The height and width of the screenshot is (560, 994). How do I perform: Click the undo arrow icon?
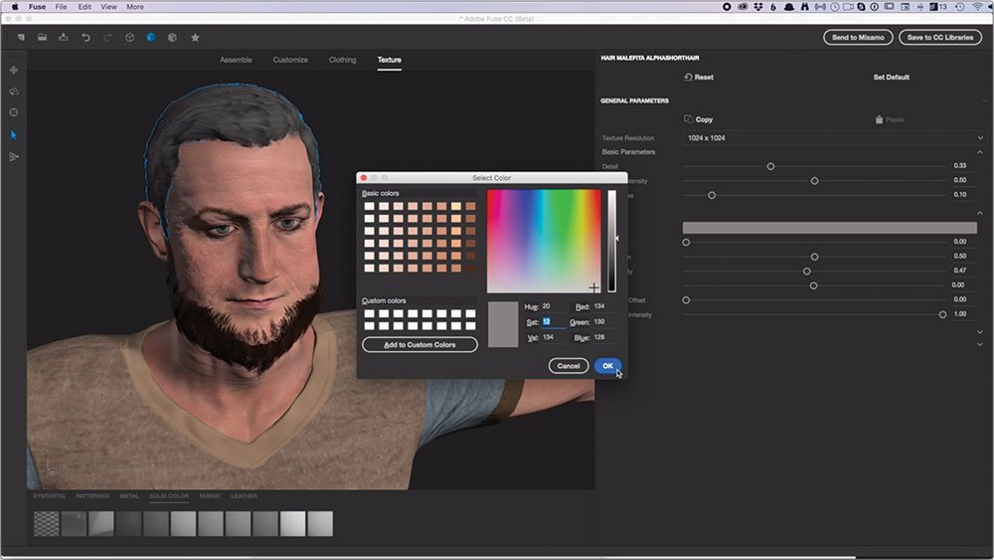pyautogui.click(x=85, y=38)
